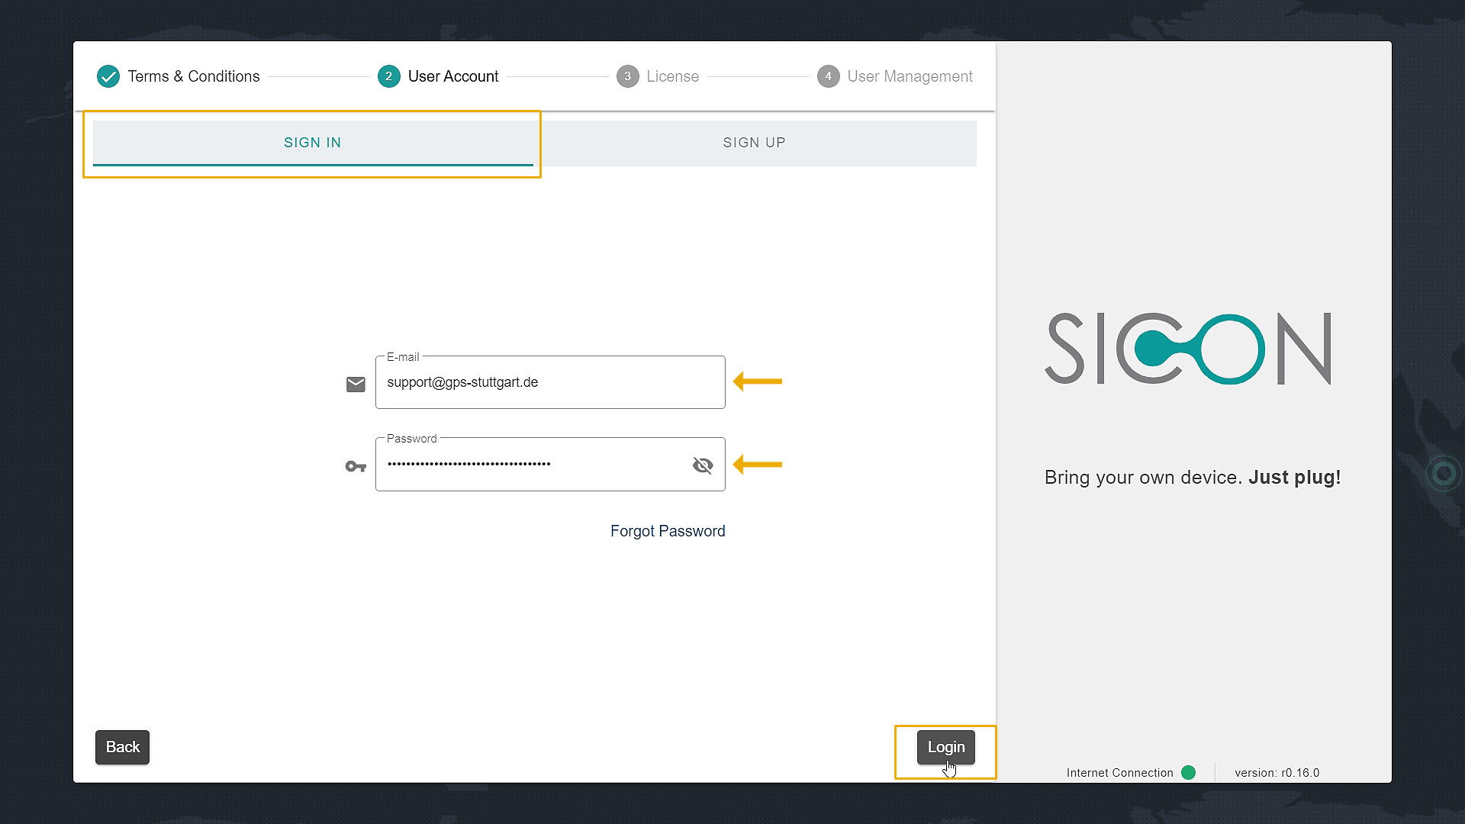Click step 2 User Account circle

pos(388,76)
